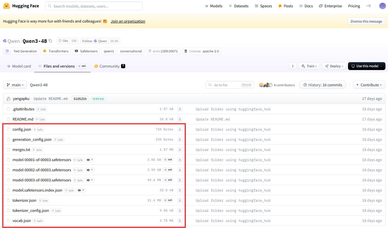388x228 pixels.
Task: Download merges.txt via its download icon
Action: [x=180, y=150]
